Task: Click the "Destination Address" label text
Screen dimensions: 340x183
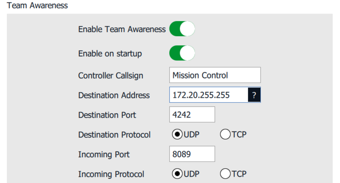Action: [114, 95]
